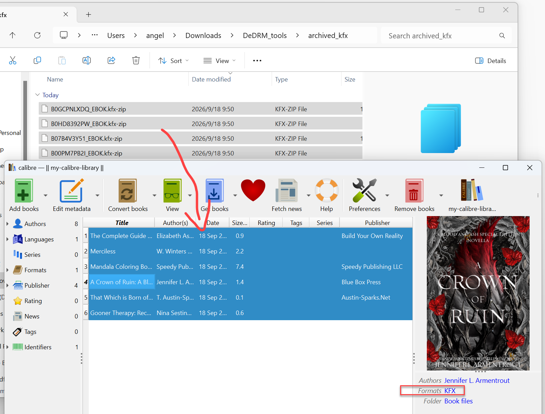The height and width of the screenshot is (414, 545).
Task: Click the Downloads breadcrumb in address bar
Action: [x=203, y=35]
